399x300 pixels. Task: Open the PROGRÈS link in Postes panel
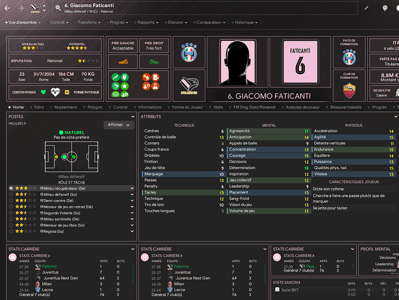click(17, 123)
